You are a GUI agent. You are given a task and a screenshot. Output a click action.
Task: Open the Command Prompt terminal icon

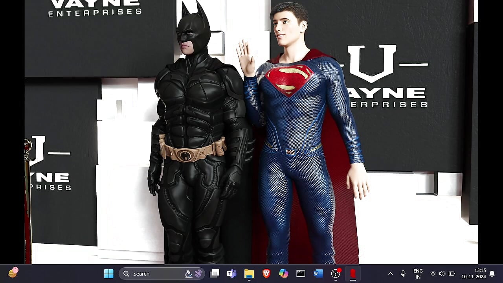coord(301,274)
